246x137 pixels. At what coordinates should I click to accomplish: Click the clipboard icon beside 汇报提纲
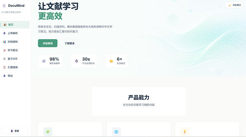point(4,67)
